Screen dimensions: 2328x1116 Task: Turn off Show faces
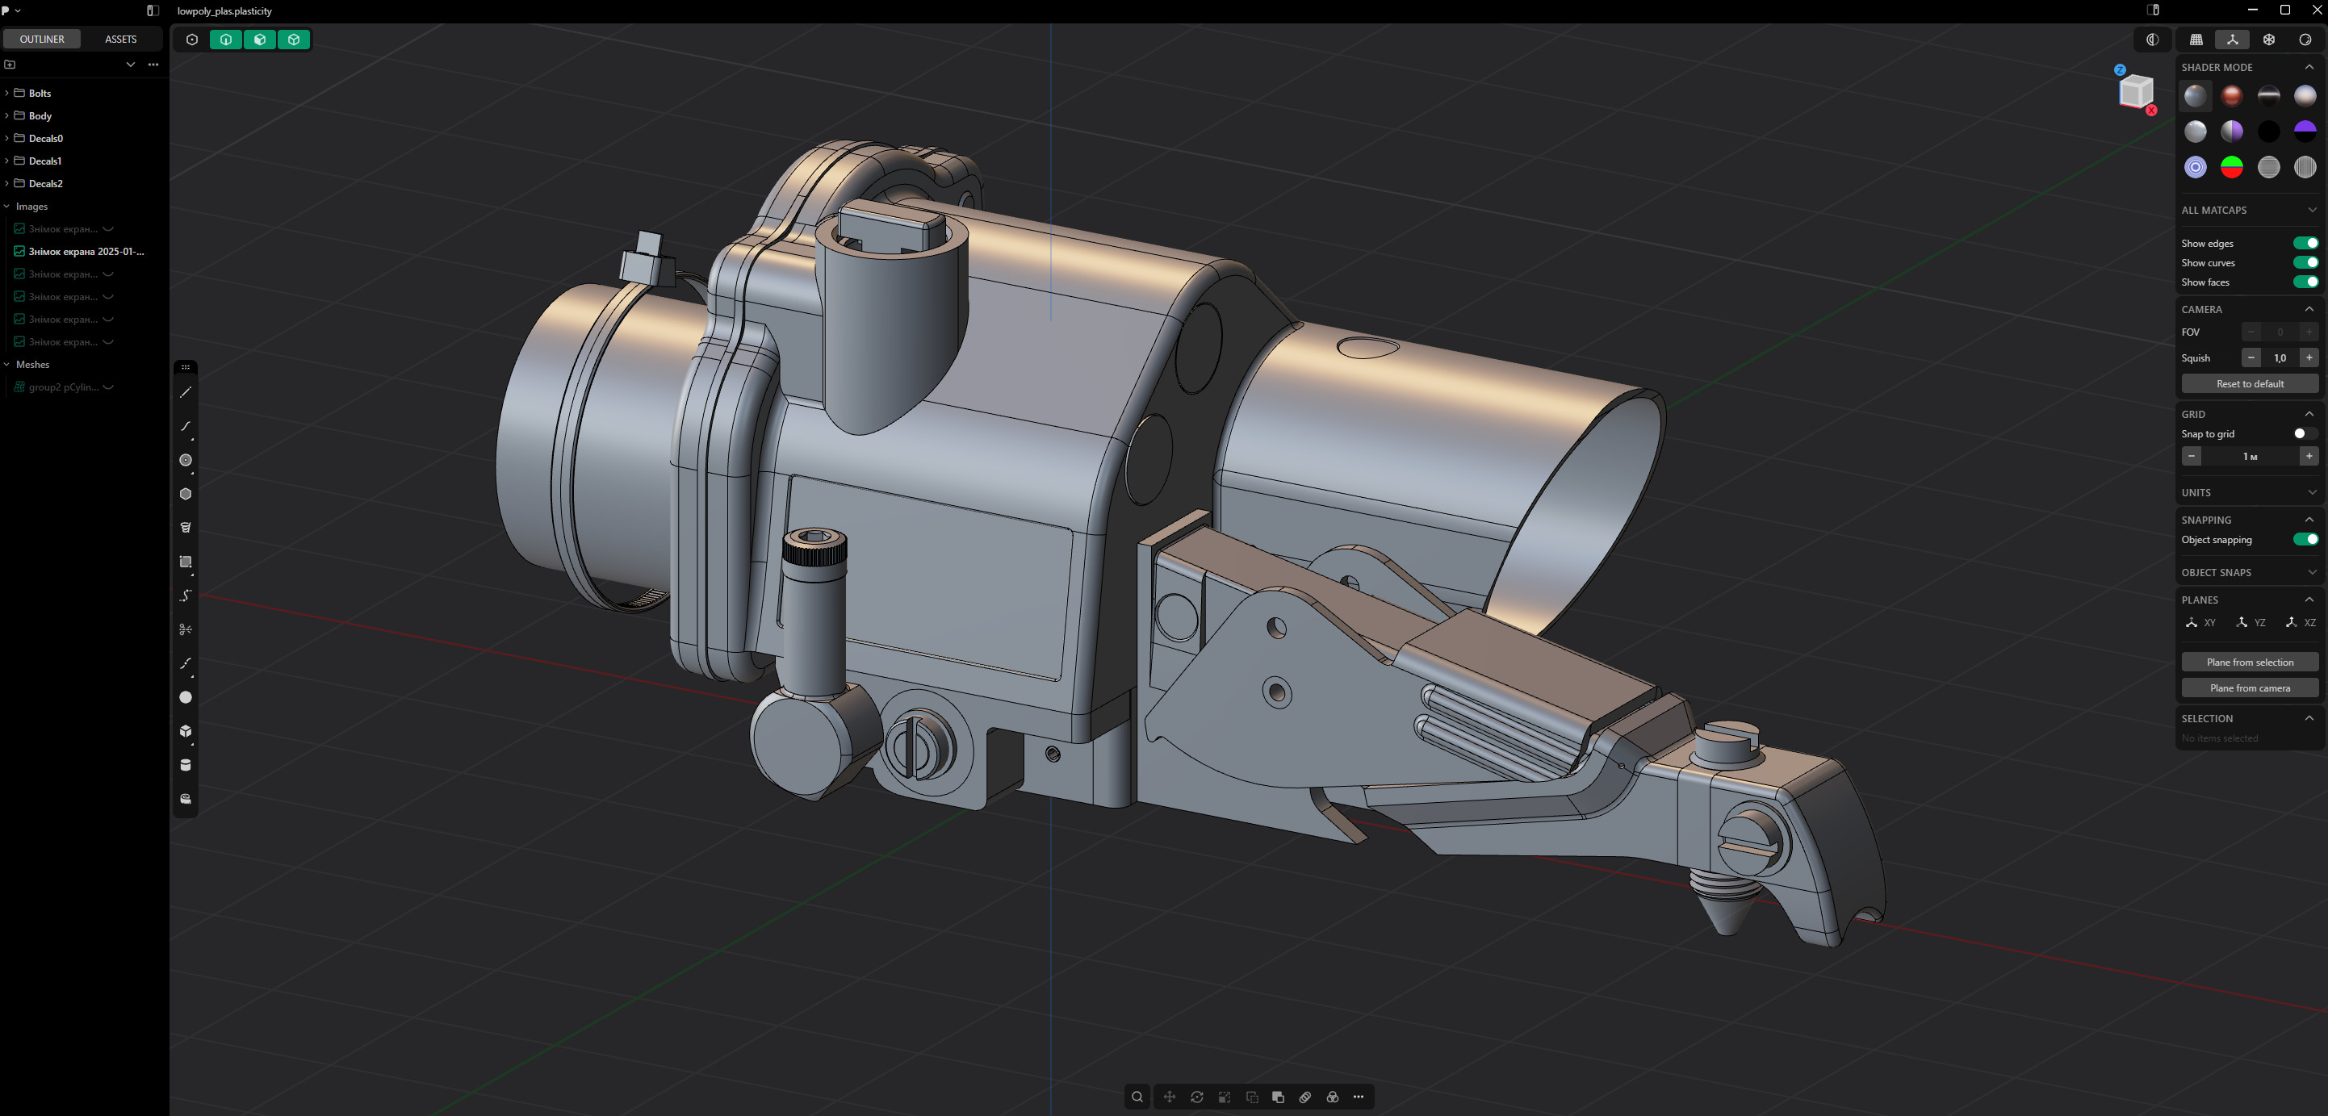coord(2305,282)
